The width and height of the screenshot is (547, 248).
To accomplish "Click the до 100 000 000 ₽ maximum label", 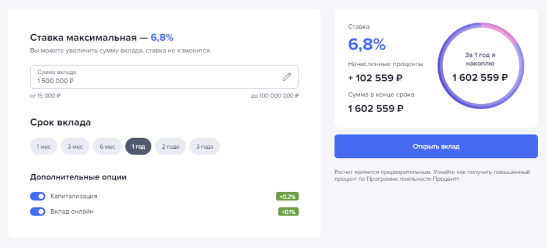I will pyautogui.click(x=275, y=96).
